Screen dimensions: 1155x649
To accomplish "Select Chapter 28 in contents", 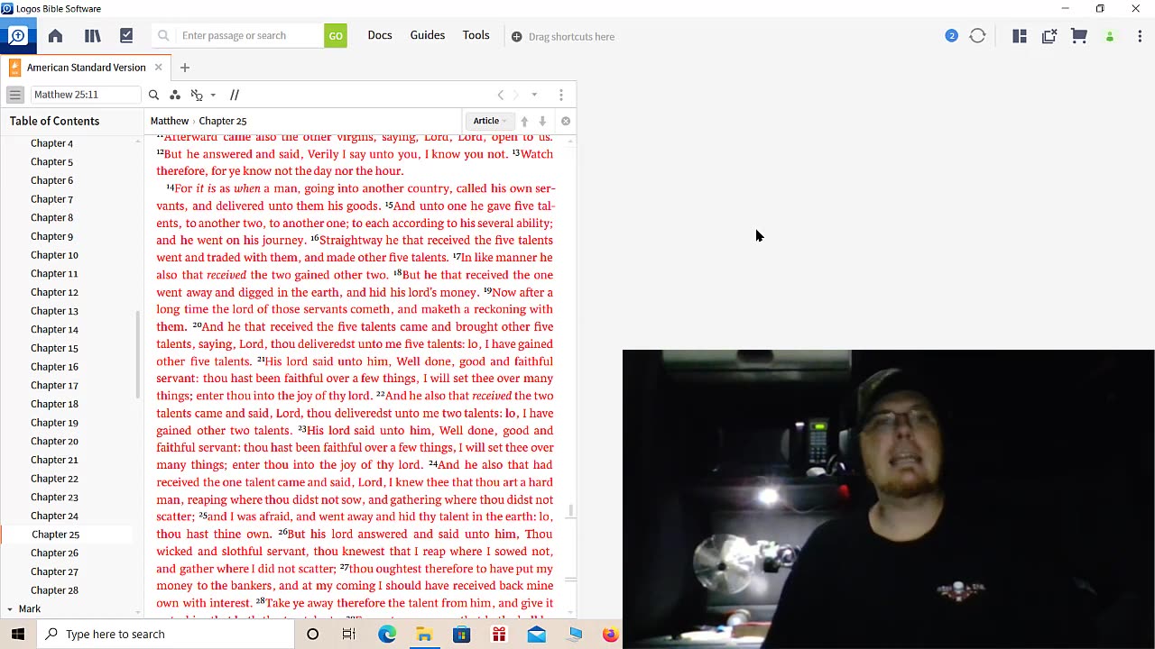I will click(55, 590).
